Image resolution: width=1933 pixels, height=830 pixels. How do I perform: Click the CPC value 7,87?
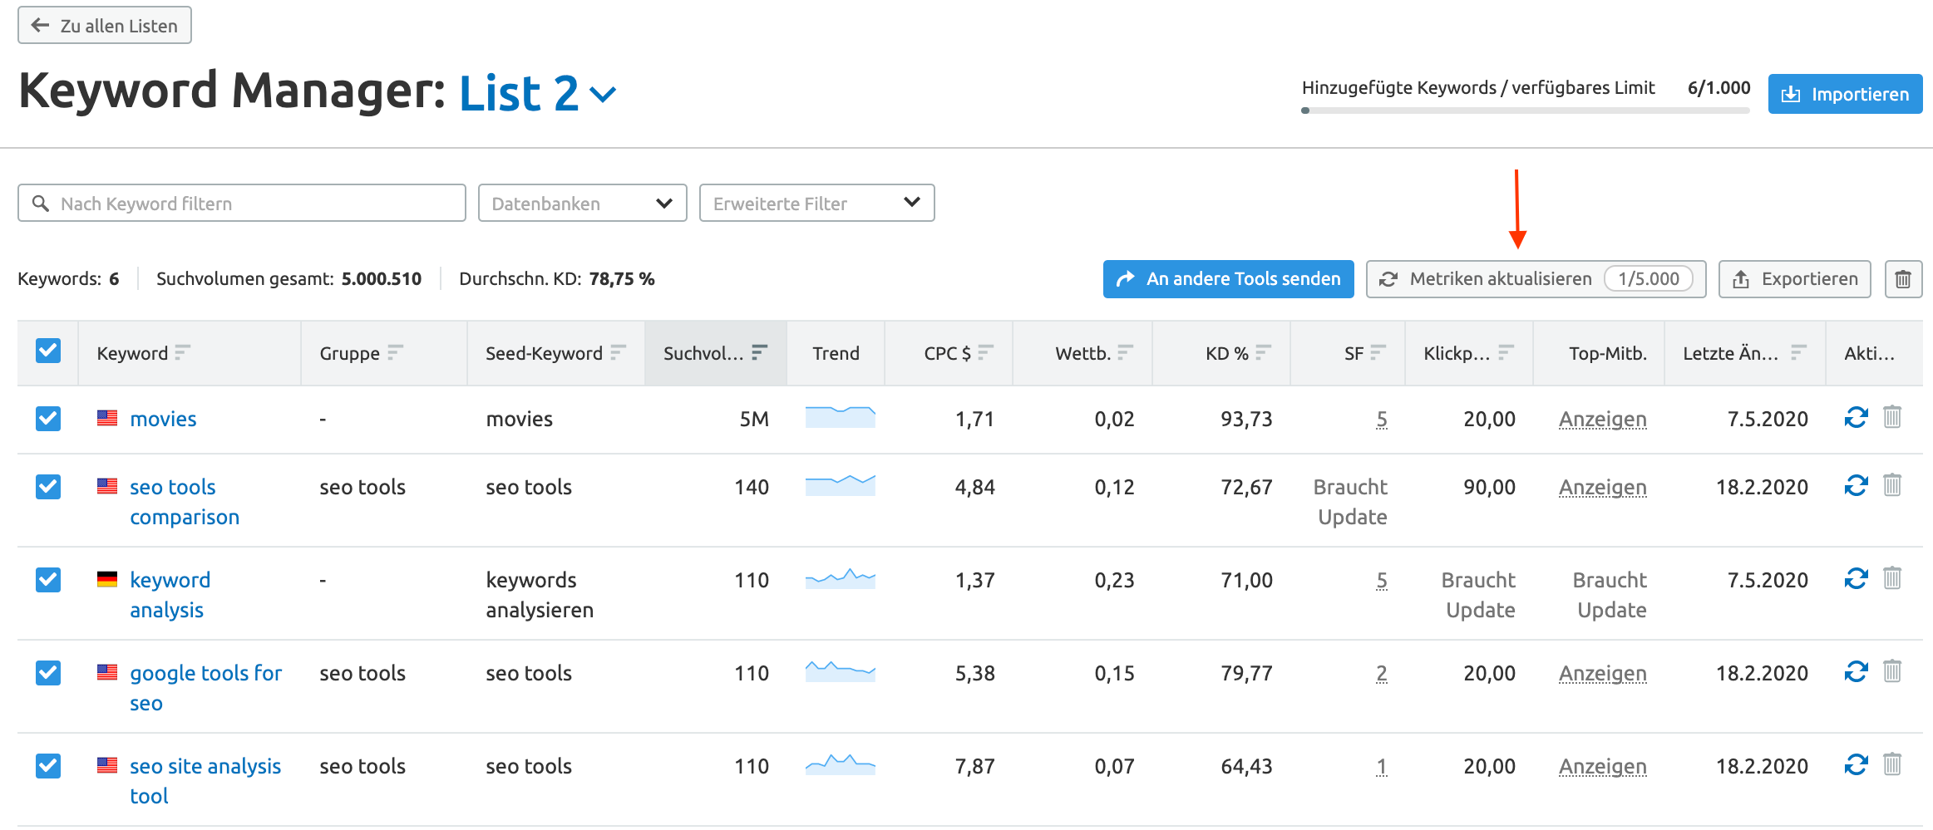974,766
